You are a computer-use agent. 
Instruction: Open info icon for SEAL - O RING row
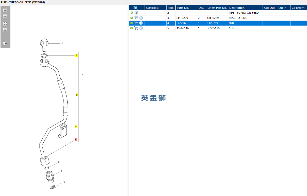pos(141,18)
